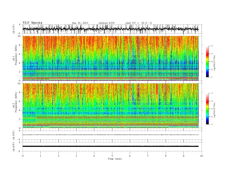Click the '5' tick on the time axis

(112, 156)
